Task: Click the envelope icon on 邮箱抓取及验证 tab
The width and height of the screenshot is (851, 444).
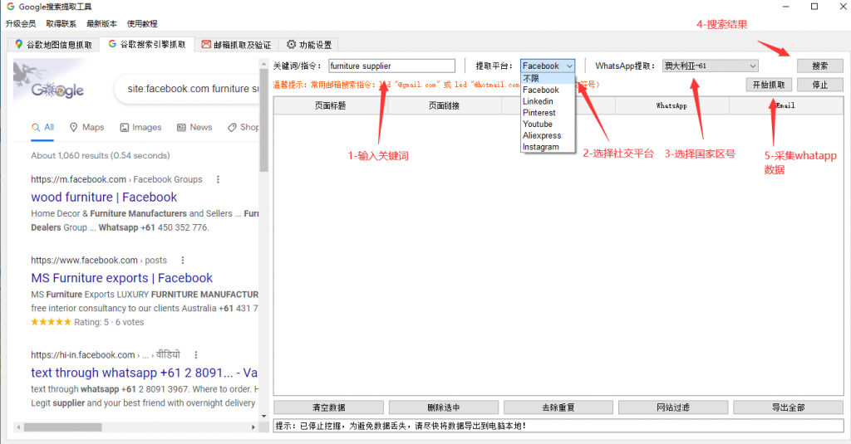Action: (x=206, y=44)
